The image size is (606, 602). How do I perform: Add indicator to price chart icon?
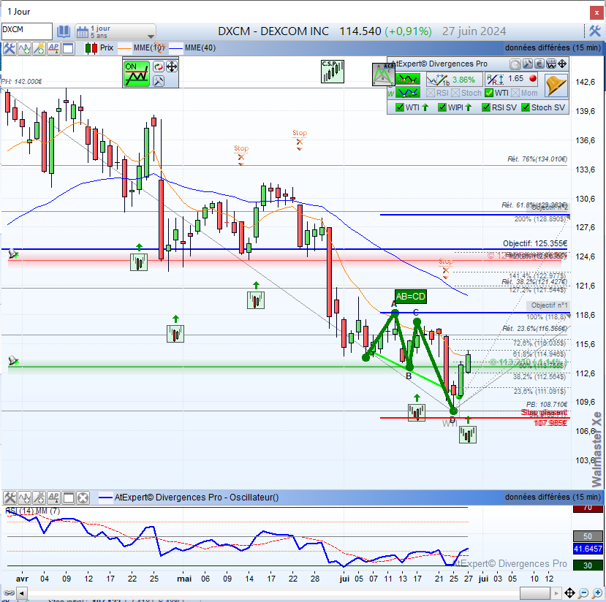[24, 48]
